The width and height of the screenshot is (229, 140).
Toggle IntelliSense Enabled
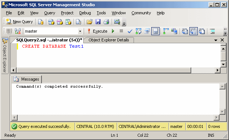(x=155, y=31)
